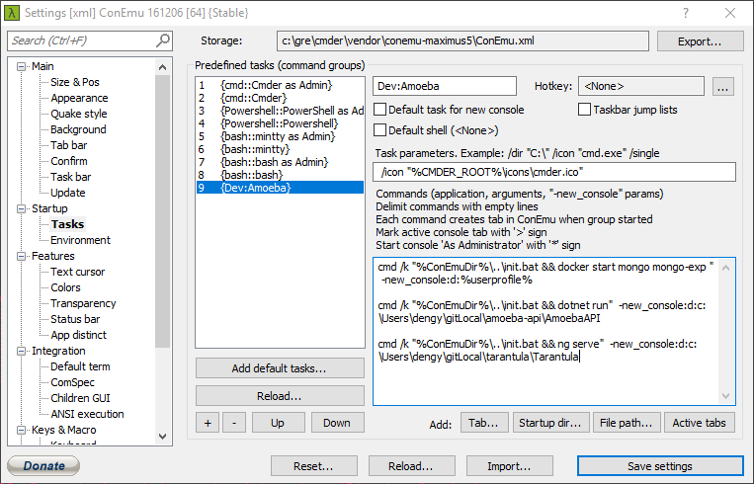The height and width of the screenshot is (484, 754).
Task: Open Appearance settings page
Action: point(79,98)
